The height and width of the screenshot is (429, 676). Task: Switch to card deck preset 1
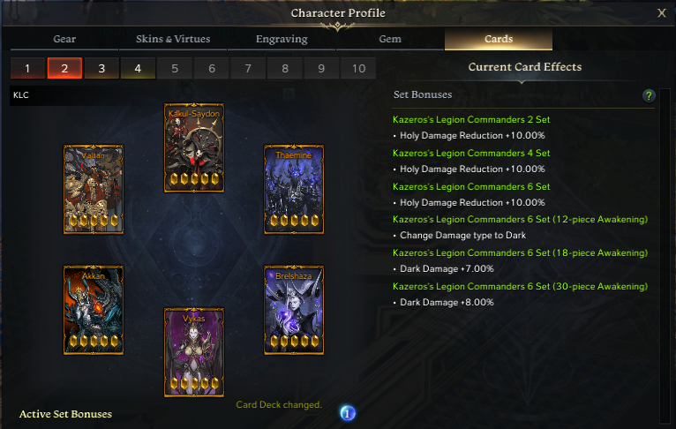(x=27, y=68)
